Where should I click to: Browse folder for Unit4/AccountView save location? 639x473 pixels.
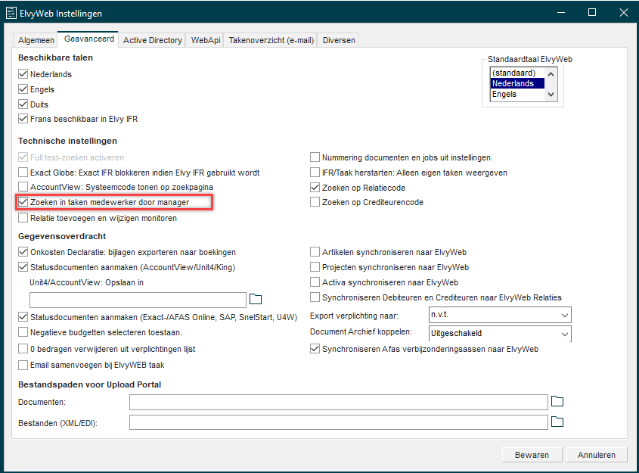tap(256, 298)
